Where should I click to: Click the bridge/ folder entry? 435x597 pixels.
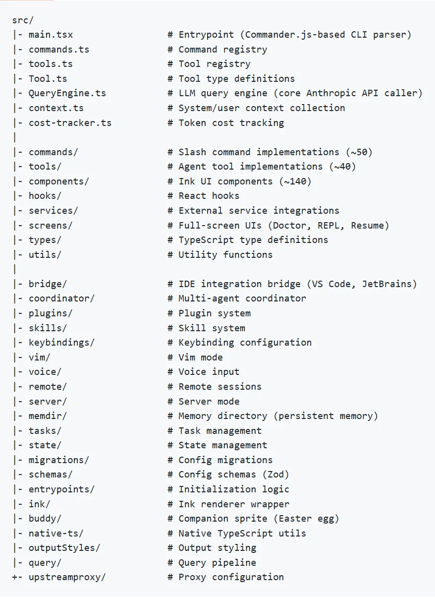(x=48, y=284)
